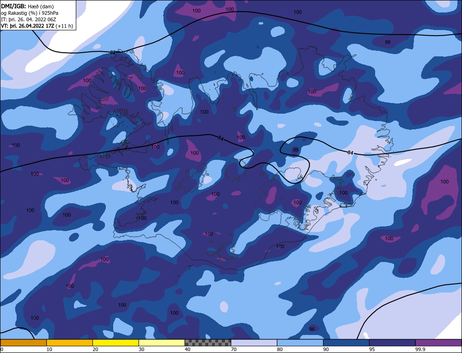Click the '40' legend scale label

[x=188, y=349]
